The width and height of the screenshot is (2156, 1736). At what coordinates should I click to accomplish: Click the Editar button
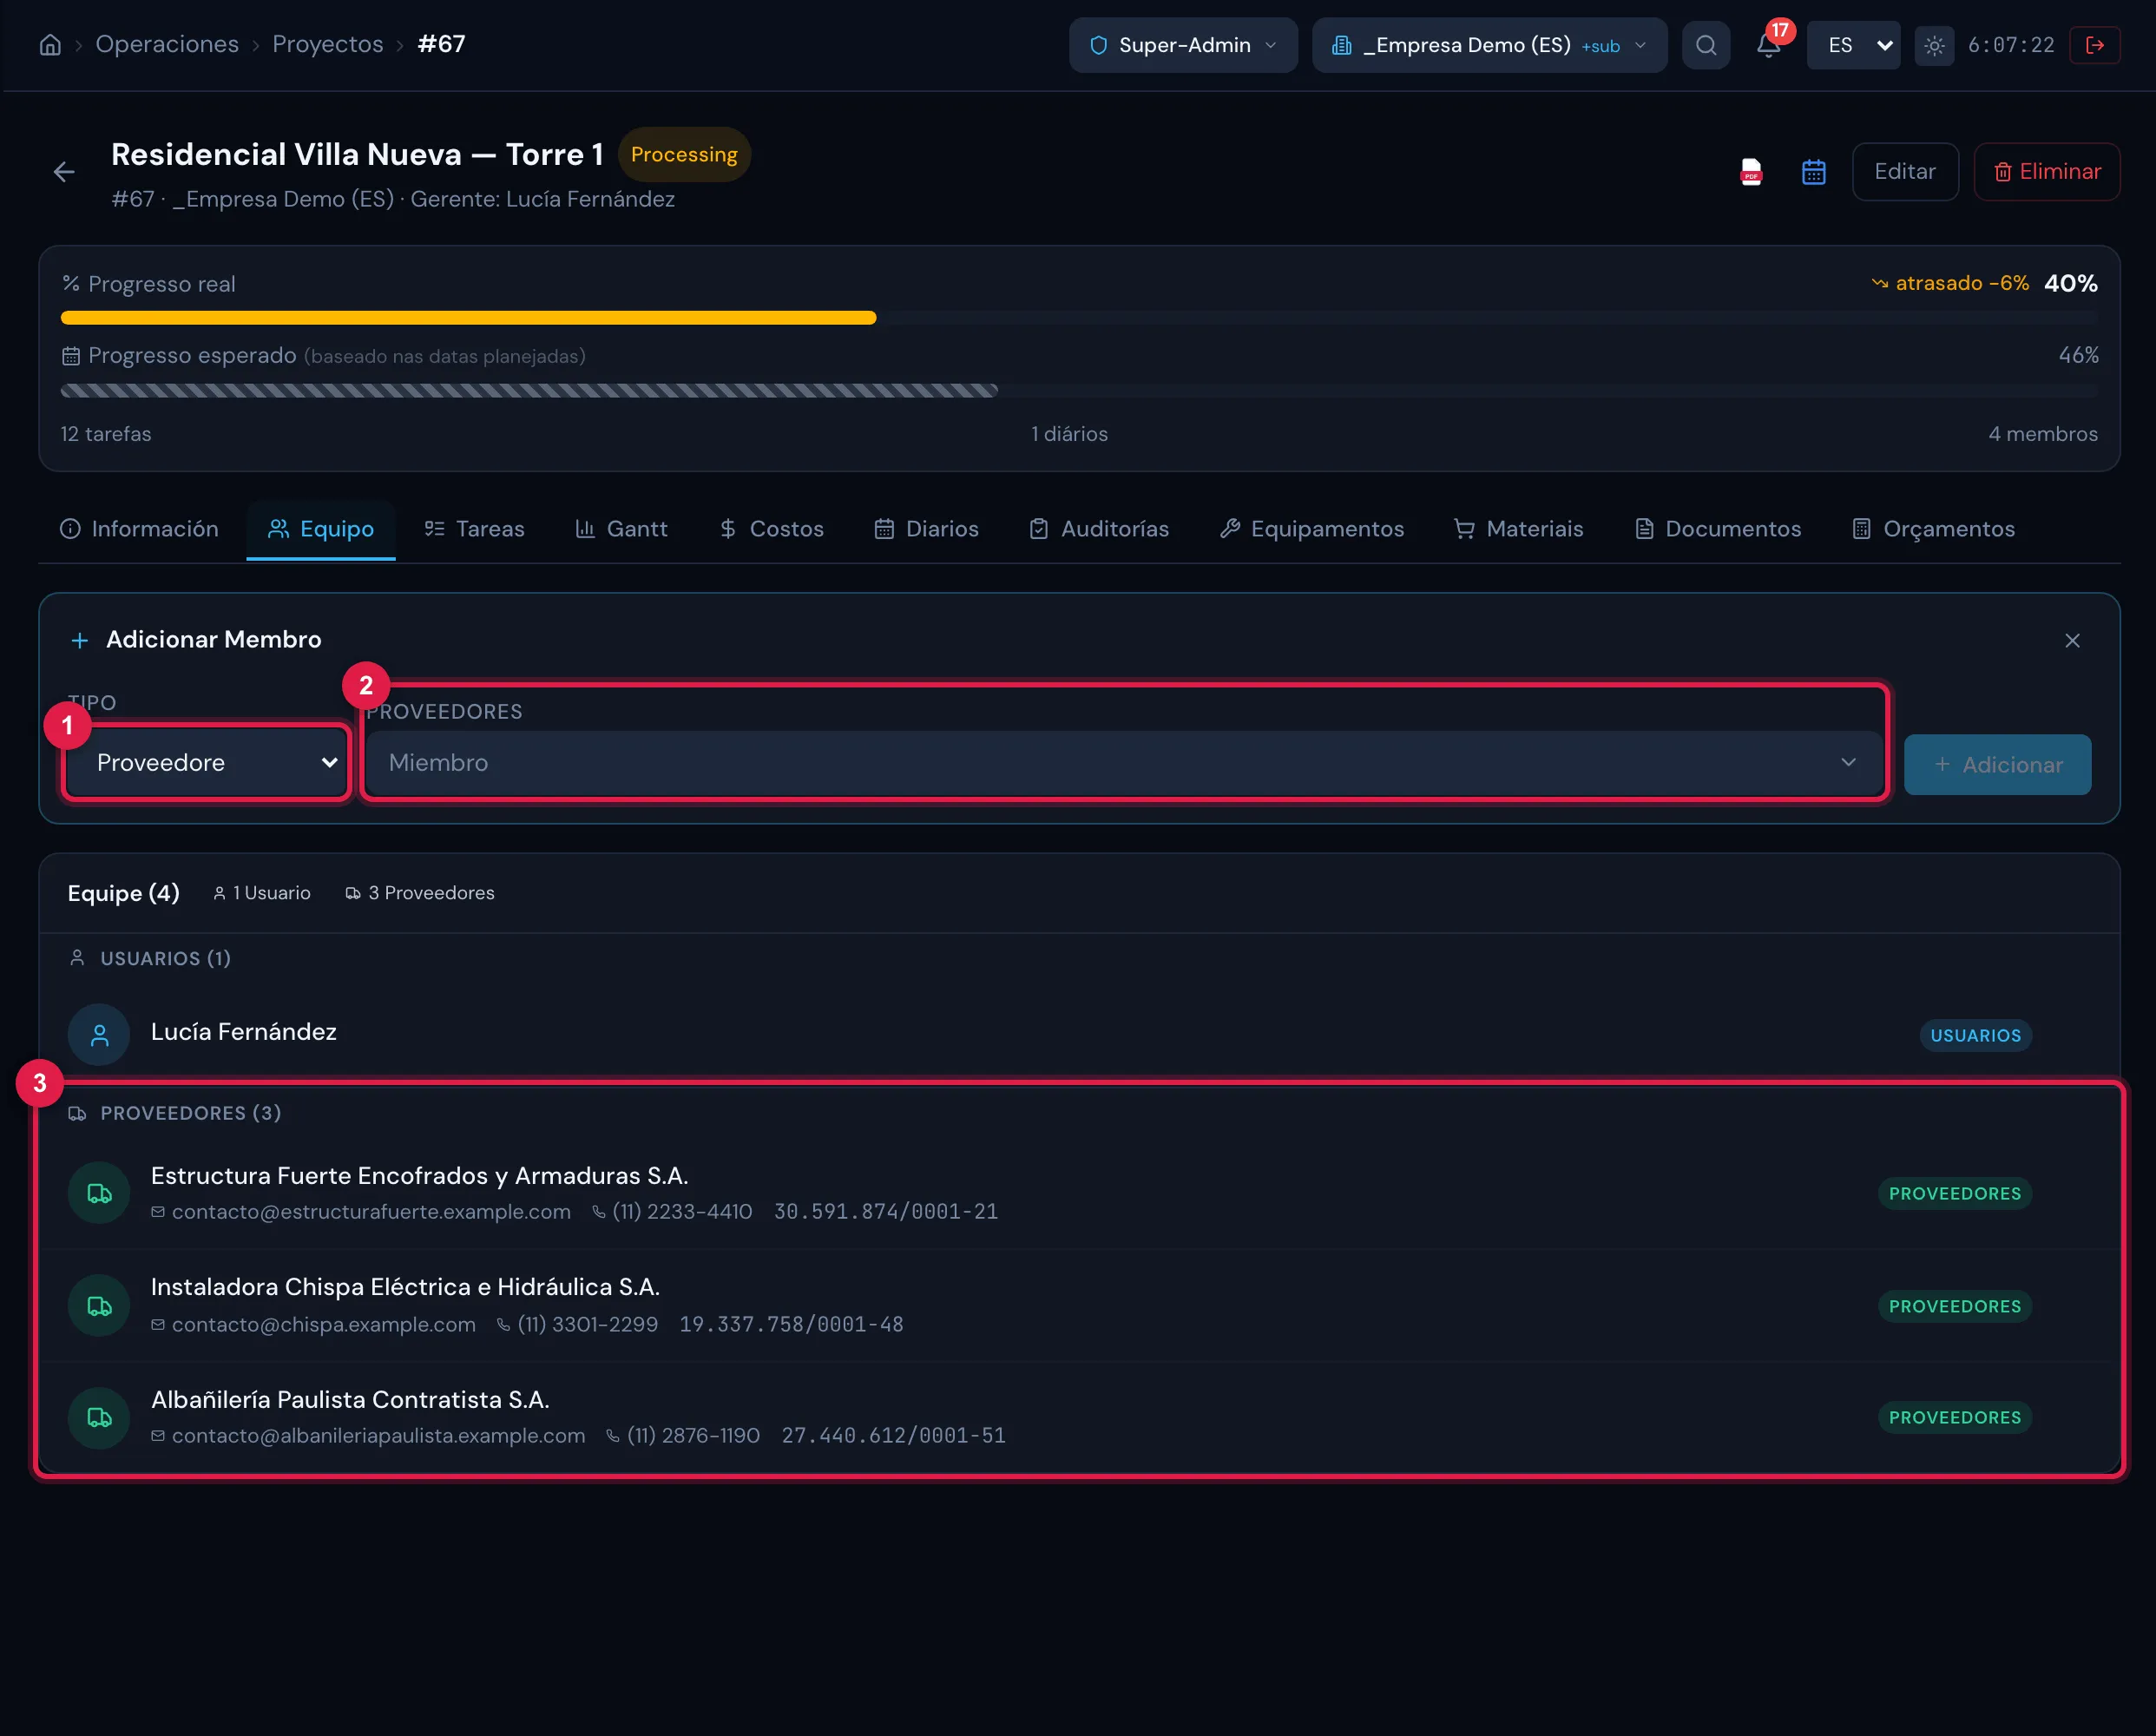pyautogui.click(x=1904, y=172)
